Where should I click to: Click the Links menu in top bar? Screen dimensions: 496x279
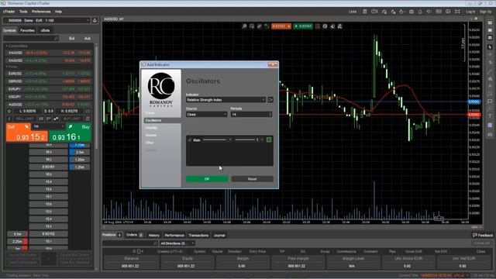[x=353, y=12]
